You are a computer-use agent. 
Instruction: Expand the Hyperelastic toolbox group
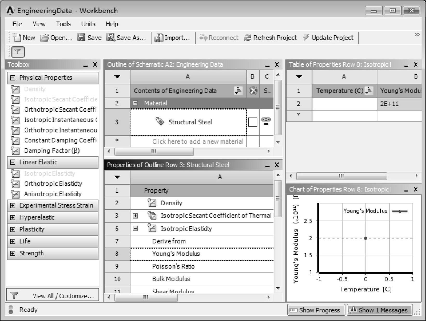pos(13,218)
